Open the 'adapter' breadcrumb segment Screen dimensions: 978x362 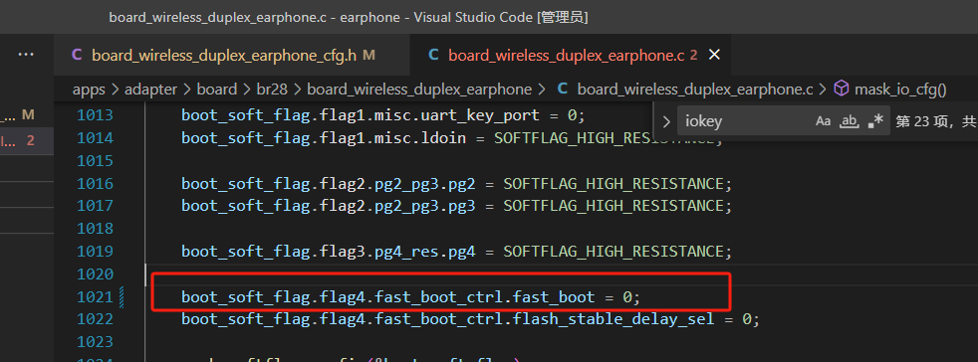(151, 90)
